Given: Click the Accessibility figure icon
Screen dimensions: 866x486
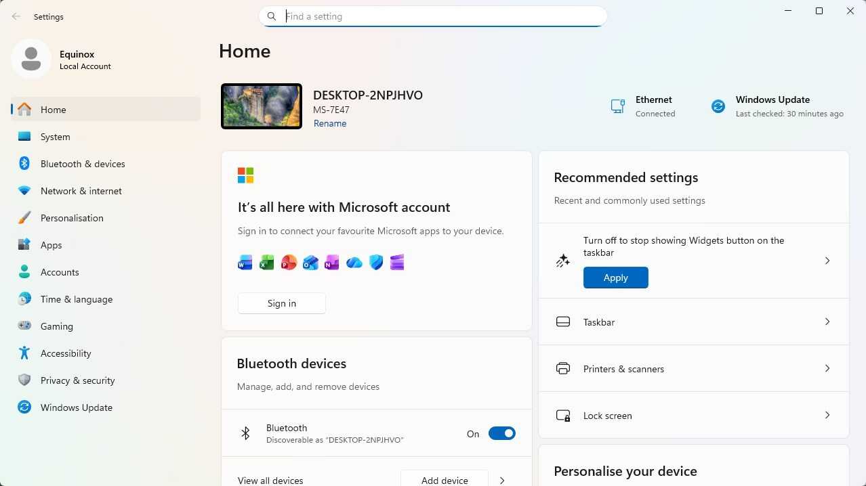Looking at the screenshot, I should [24, 353].
